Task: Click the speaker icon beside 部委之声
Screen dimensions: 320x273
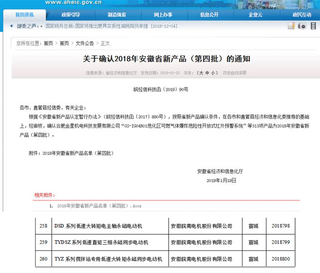Action: point(11,25)
